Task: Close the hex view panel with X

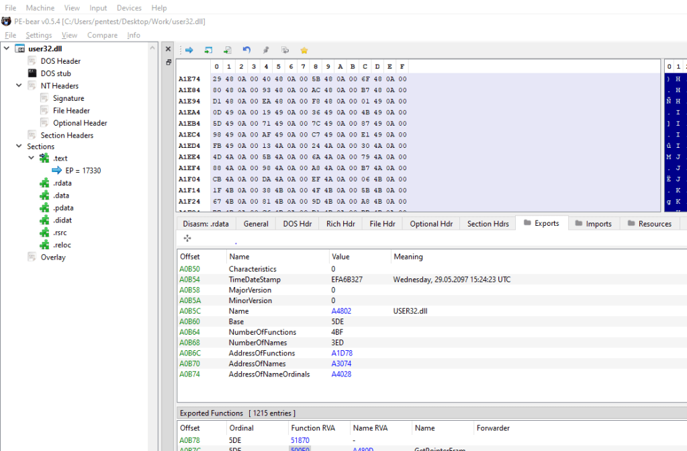Action: click(169, 50)
